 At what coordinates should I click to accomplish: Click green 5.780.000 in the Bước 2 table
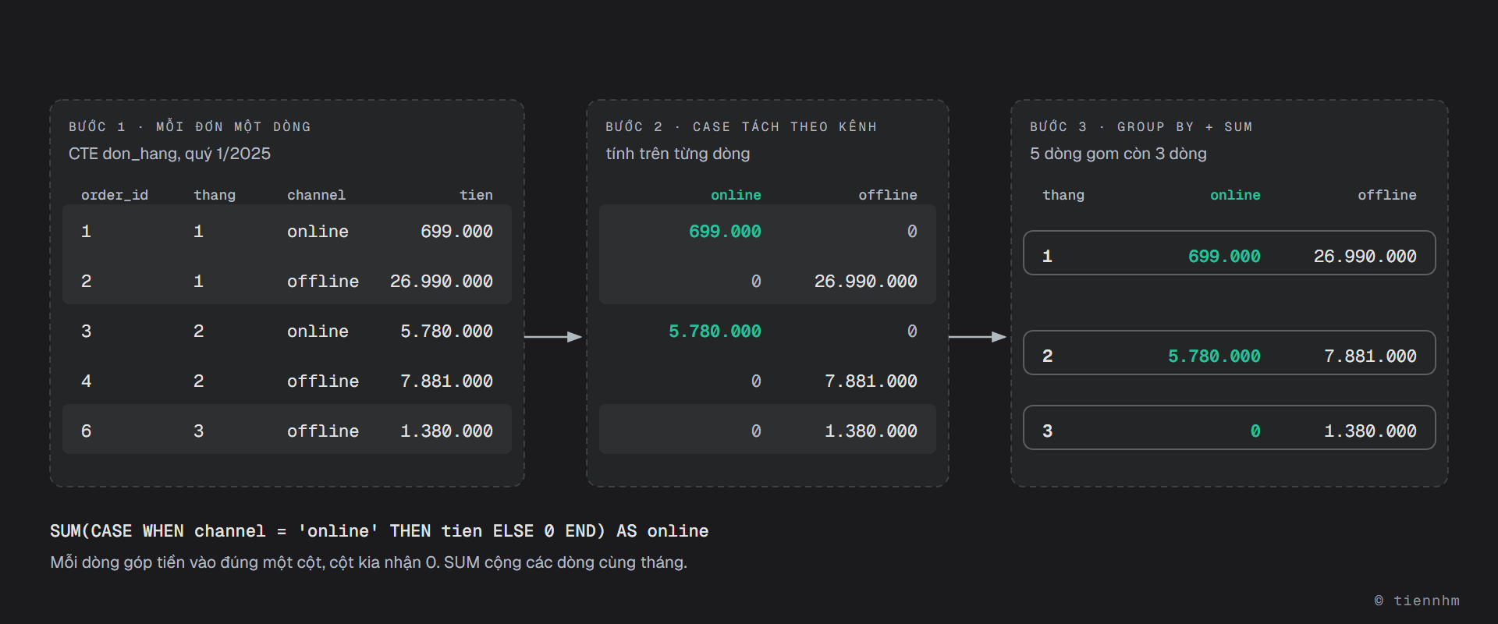pyautogui.click(x=715, y=331)
